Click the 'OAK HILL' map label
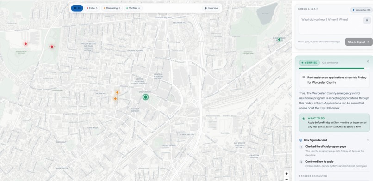This screenshot has width=373, height=181. pyautogui.click(x=224, y=133)
